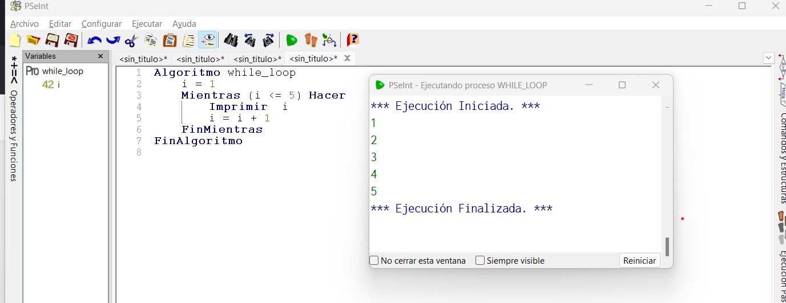Screen dimensions: 786x303
Task: Switch to the second sin_titulo tab
Action: pos(200,59)
